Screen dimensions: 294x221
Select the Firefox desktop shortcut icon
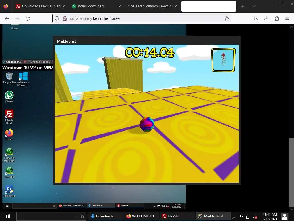(x=9, y=135)
